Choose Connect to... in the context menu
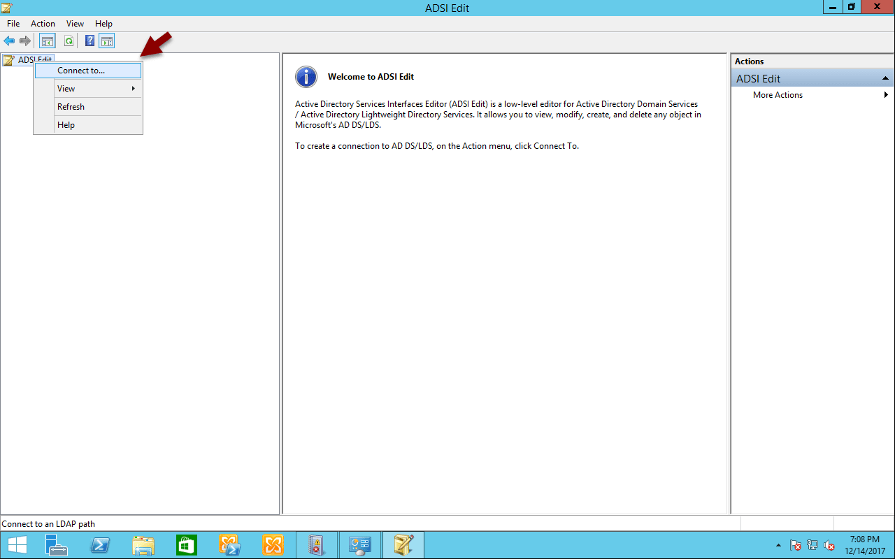Image resolution: width=895 pixels, height=559 pixels. [x=88, y=71]
